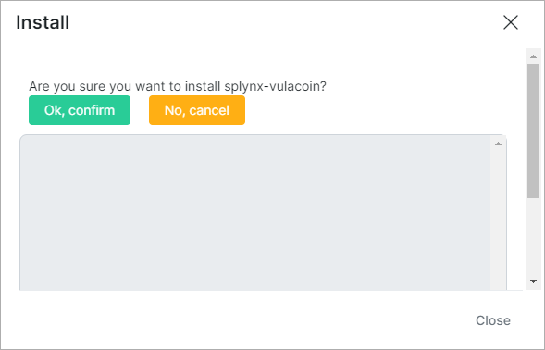
Task: Click the splynx-vulacoin package name in the message
Action: pyautogui.click(x=276, y=86)
